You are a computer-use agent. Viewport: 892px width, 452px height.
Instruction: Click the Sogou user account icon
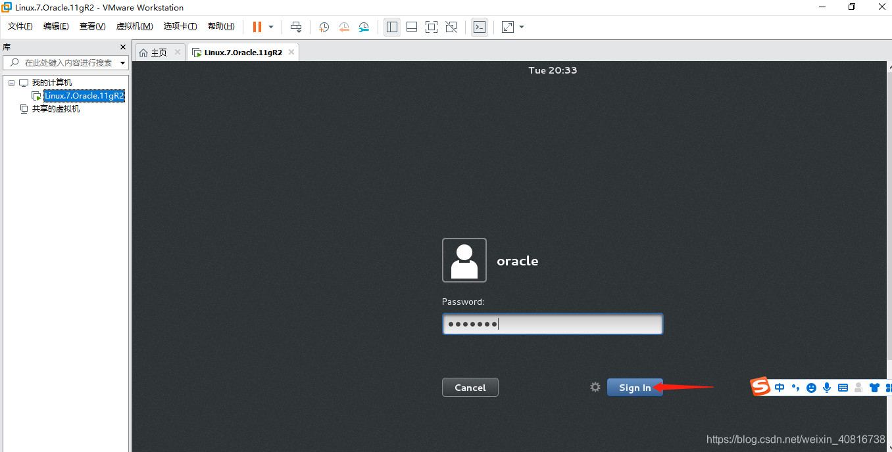tap(858, 388)
